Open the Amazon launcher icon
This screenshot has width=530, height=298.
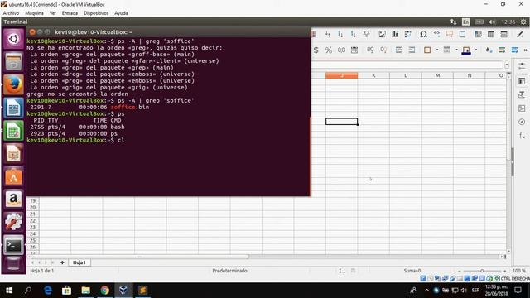[13, 199]
